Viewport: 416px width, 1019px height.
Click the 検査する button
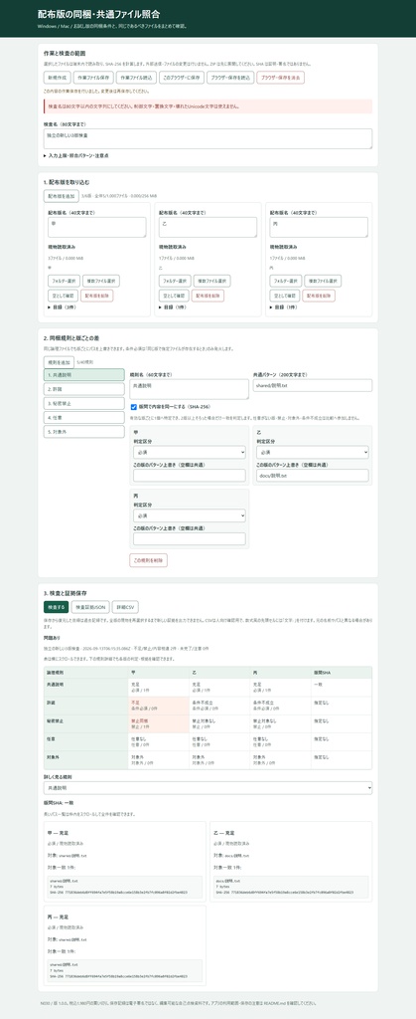click(56, 606)
